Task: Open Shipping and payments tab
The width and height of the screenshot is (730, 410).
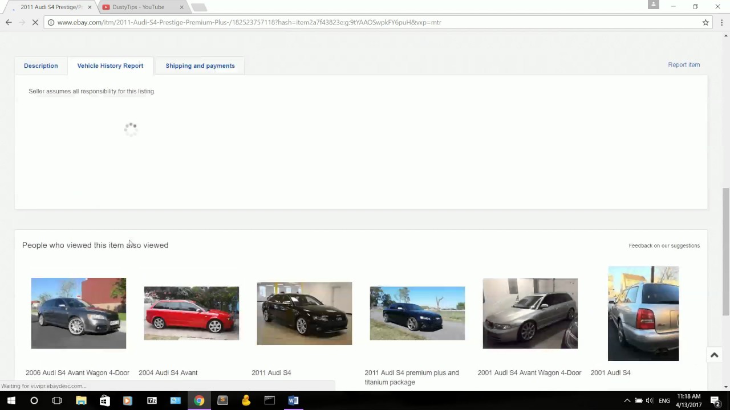Action: click(x=200, y=65)
